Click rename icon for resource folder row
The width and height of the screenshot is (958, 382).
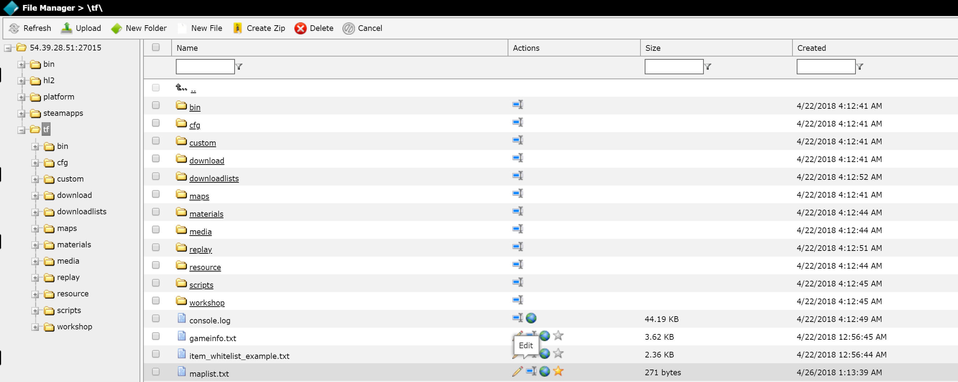518,265
